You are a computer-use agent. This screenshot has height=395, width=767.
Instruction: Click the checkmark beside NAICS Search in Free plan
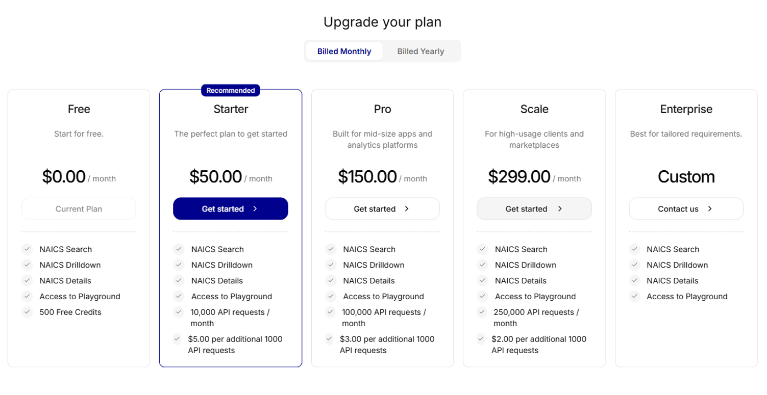pyautogui.click(x=27, y=249)
